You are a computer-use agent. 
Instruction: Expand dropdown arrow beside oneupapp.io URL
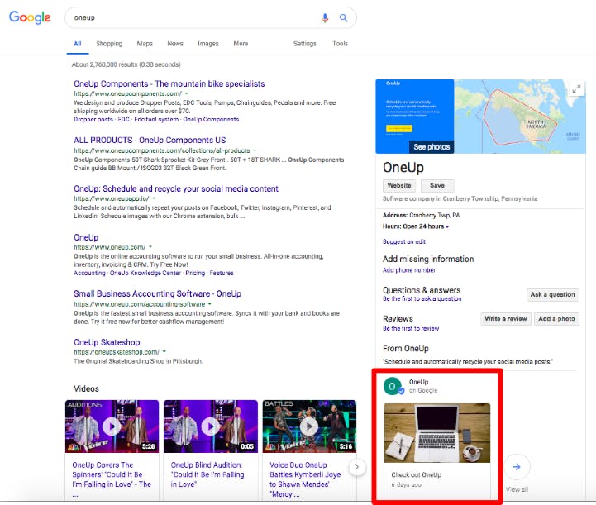[154, 198]
